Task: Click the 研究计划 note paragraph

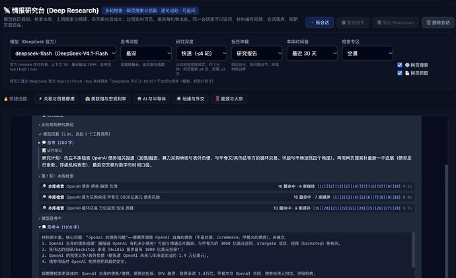Action: point(227,162)
